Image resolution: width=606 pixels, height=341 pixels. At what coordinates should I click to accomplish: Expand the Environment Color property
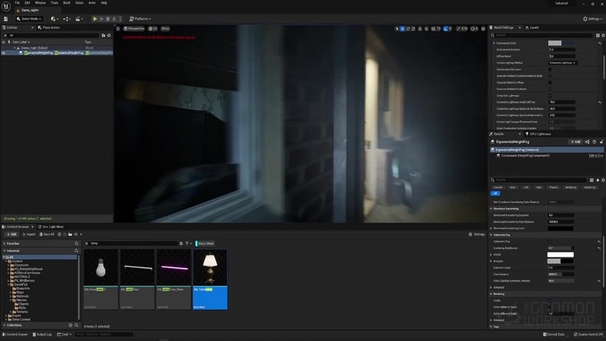494,43
